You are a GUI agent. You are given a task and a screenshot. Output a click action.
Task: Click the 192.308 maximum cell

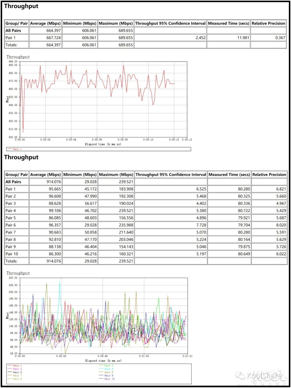pos(116,196)
